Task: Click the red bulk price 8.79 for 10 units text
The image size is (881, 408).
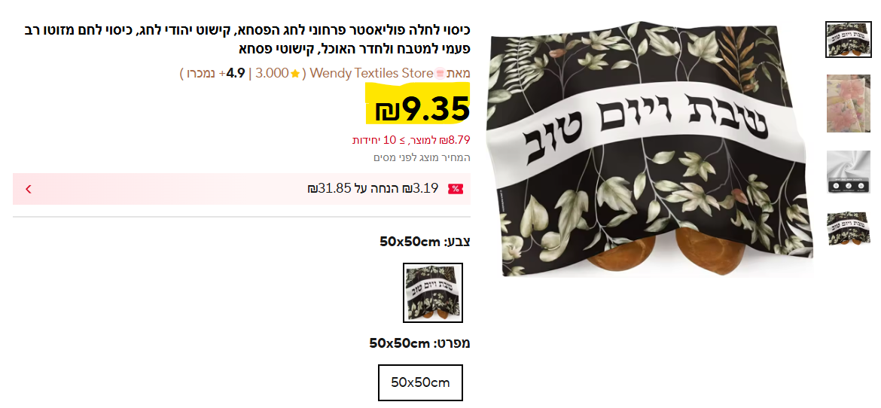Action: point(411,140)
